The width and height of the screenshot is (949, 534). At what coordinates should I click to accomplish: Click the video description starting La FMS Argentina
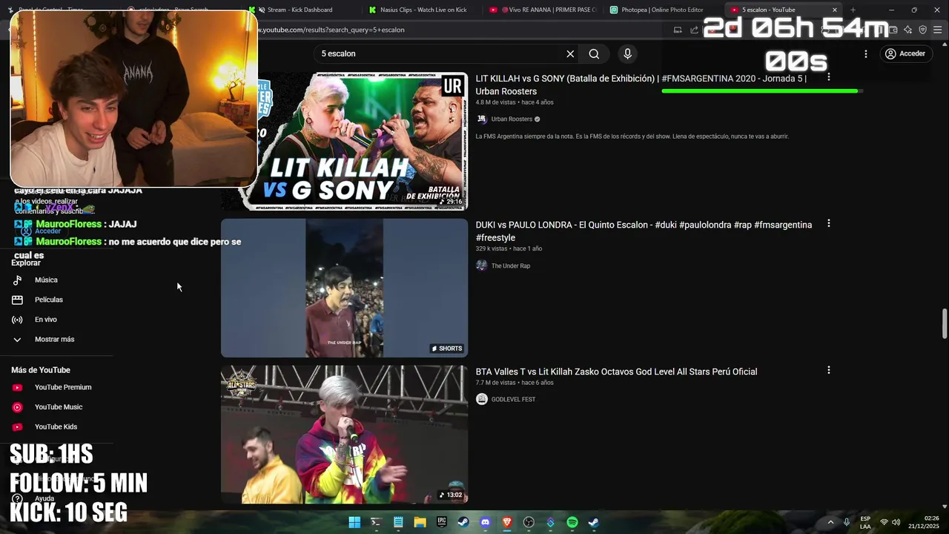pos(632,136)
